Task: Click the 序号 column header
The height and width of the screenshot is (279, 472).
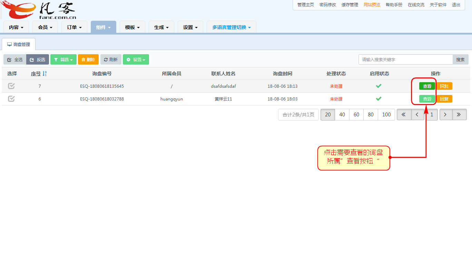Action: (x=36, y=74)
